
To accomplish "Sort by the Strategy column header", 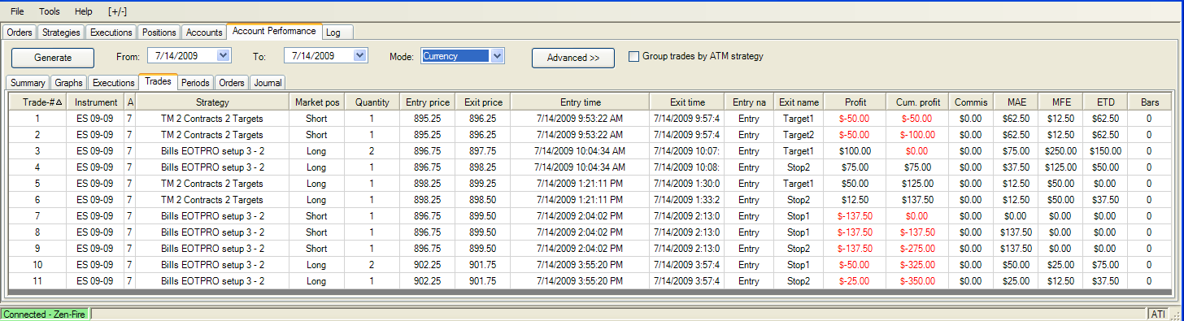I will click(x=212, y=102).
